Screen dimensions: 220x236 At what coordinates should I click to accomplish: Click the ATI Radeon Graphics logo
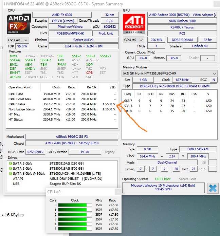coord(134,24)
